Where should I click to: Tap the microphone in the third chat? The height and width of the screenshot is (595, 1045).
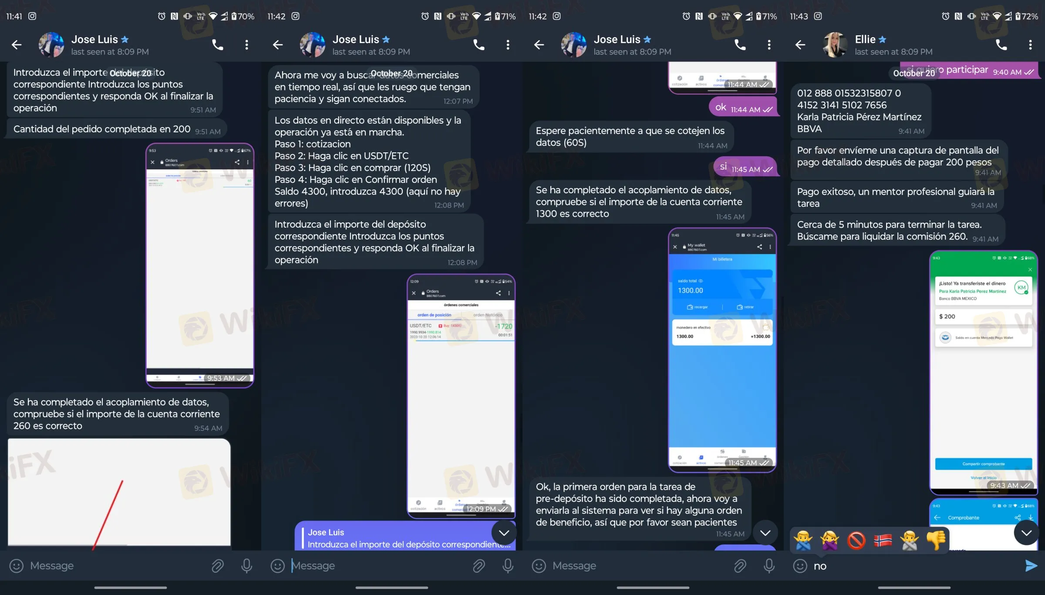click(769, 565)
